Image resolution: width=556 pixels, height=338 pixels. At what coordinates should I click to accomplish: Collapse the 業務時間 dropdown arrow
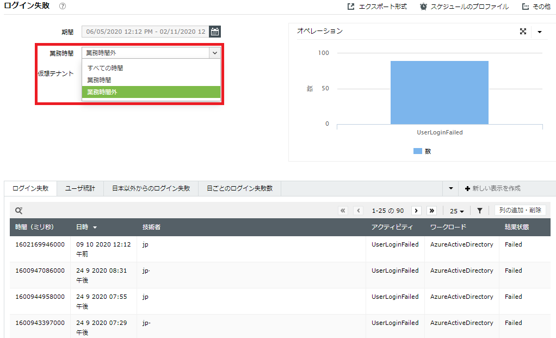point(215,53)
